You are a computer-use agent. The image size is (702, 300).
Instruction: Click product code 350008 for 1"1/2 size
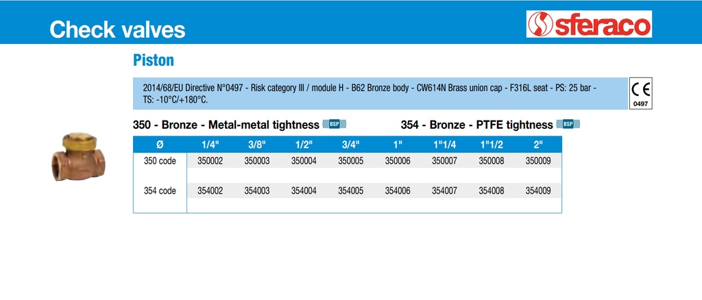(491, 161)
